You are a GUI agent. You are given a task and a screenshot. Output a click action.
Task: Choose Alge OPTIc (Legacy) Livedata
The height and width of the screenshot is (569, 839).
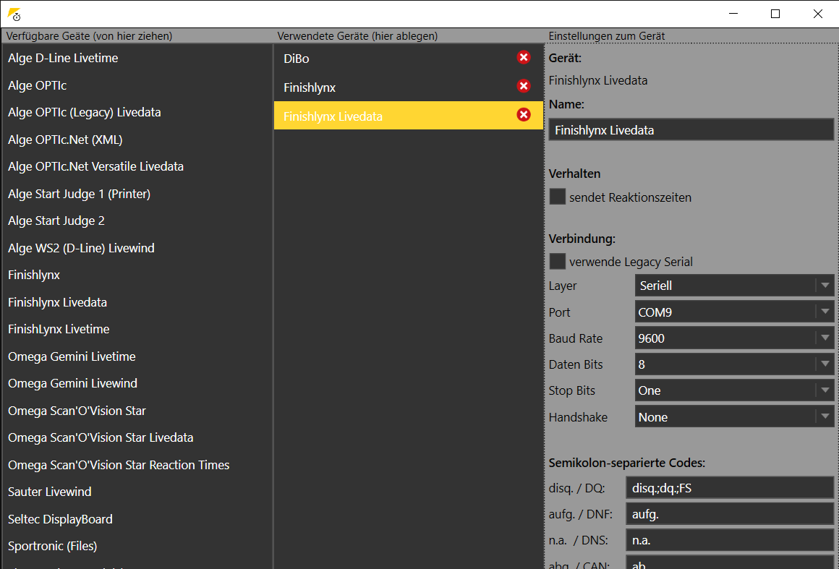[x=137, y=112]
